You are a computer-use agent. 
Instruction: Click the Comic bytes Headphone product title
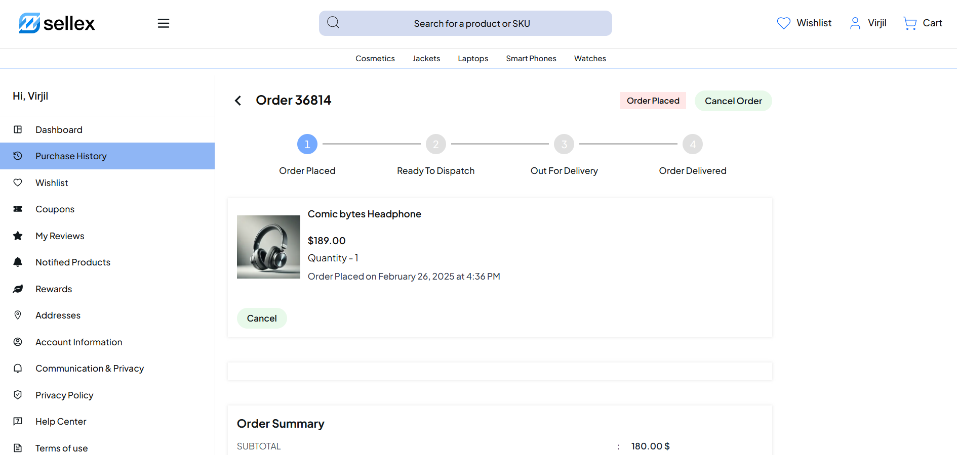click(364, 214)
